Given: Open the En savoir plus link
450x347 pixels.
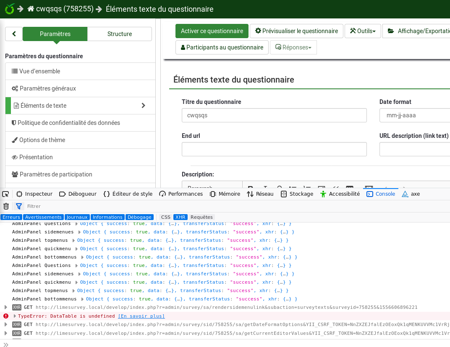Looking at the screenshot, I should [141, 316].
